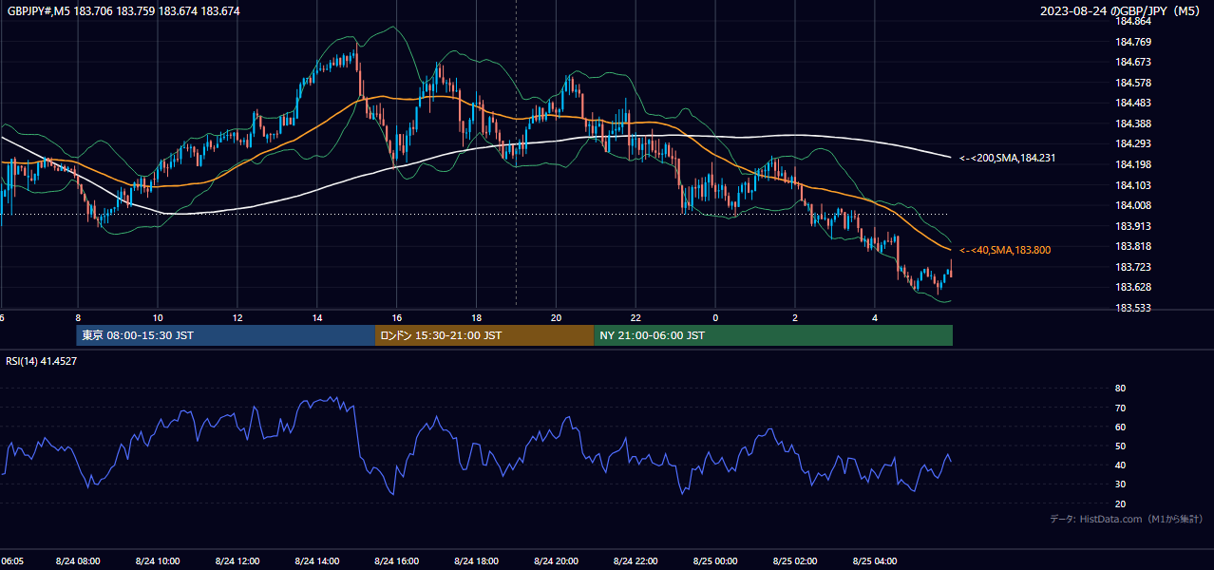Click price axis label 184.293
This screenshot has width=1214, height=570.
(1131, 143)
